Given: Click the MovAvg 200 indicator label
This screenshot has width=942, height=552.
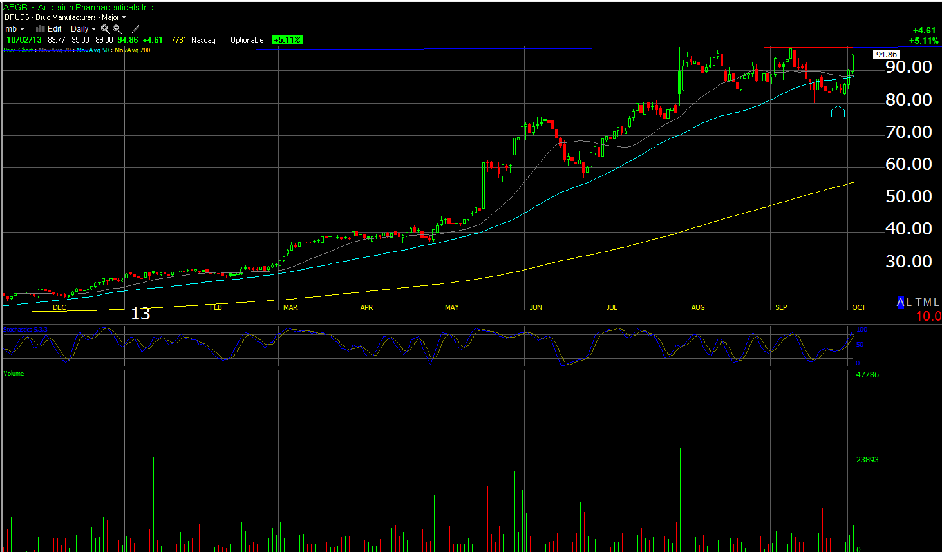Looking at the screenshot, I should (132, 50).
